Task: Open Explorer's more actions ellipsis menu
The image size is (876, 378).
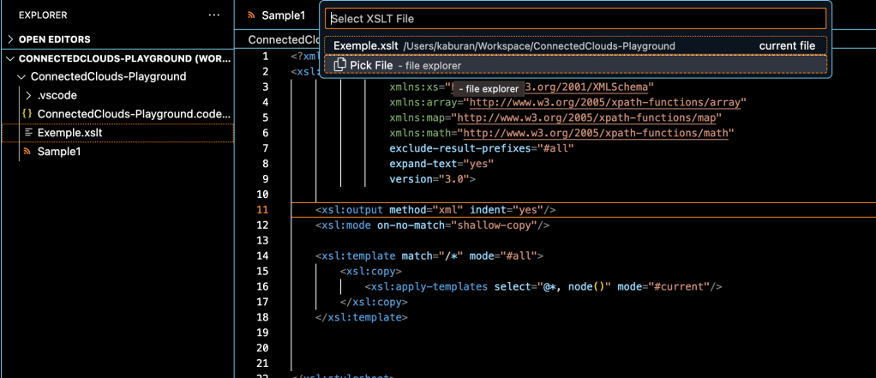Action: pyautogui.click(x=213, y=15)
